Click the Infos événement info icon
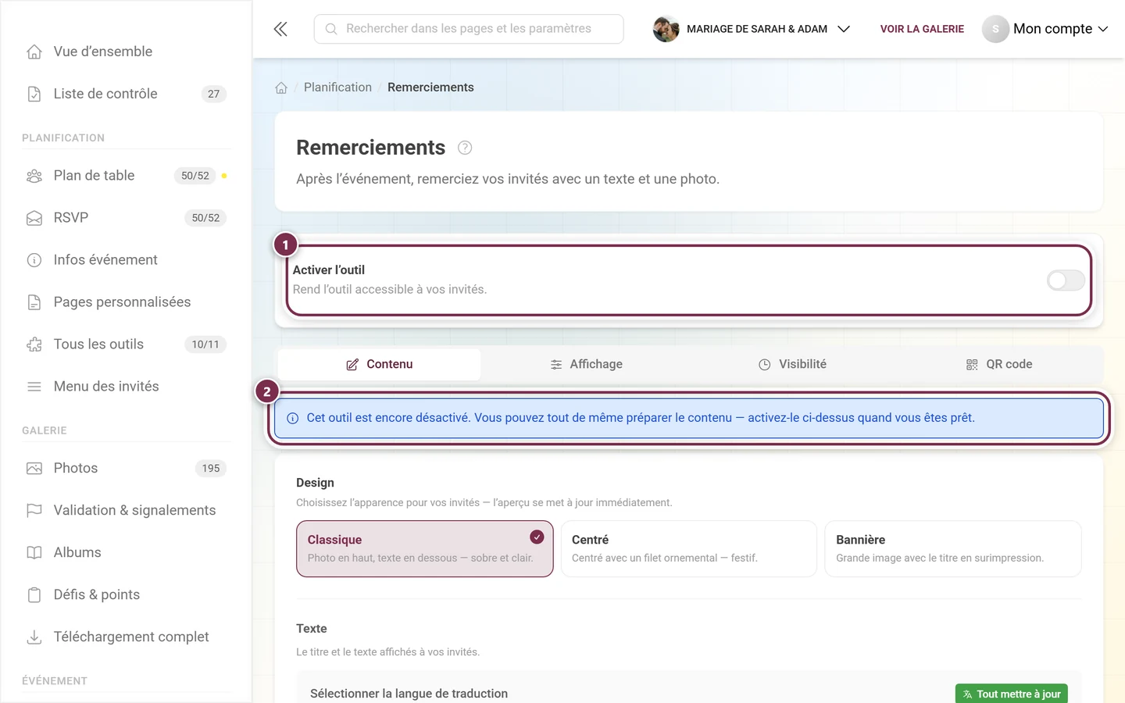The height and width of the screenshot is (703, 1125). coord(34,260)
